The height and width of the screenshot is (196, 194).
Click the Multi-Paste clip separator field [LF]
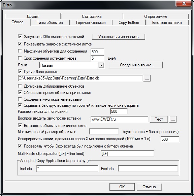click(127, 154)
